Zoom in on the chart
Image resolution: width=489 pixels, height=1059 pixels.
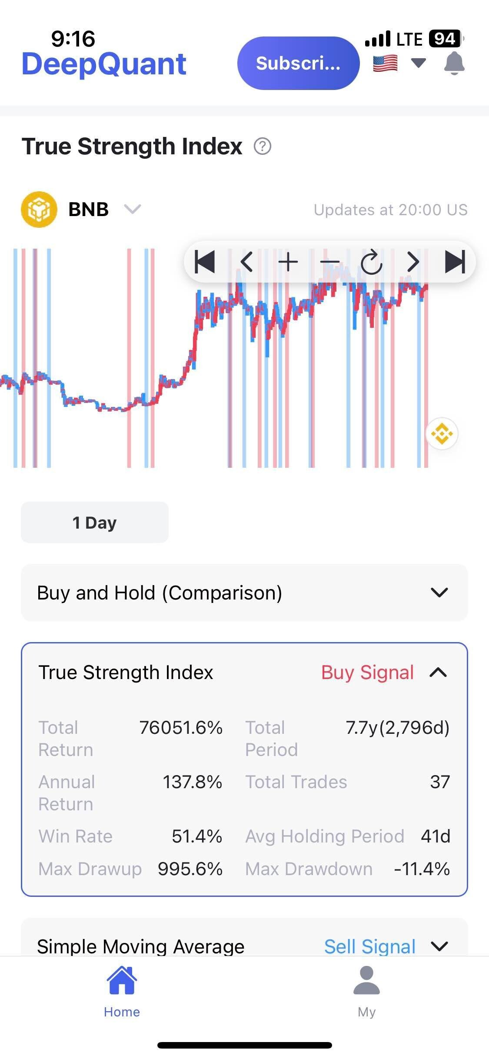point(288,262)
